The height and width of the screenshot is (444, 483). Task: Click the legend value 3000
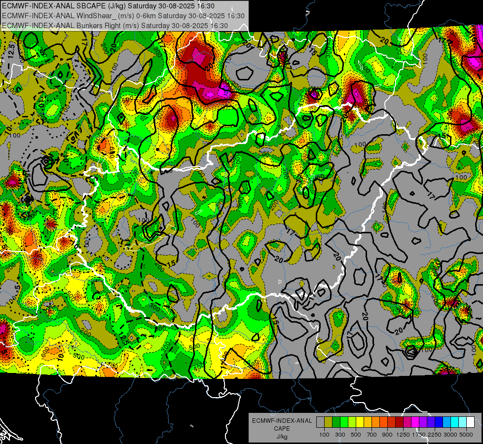(x=450, y=435)
